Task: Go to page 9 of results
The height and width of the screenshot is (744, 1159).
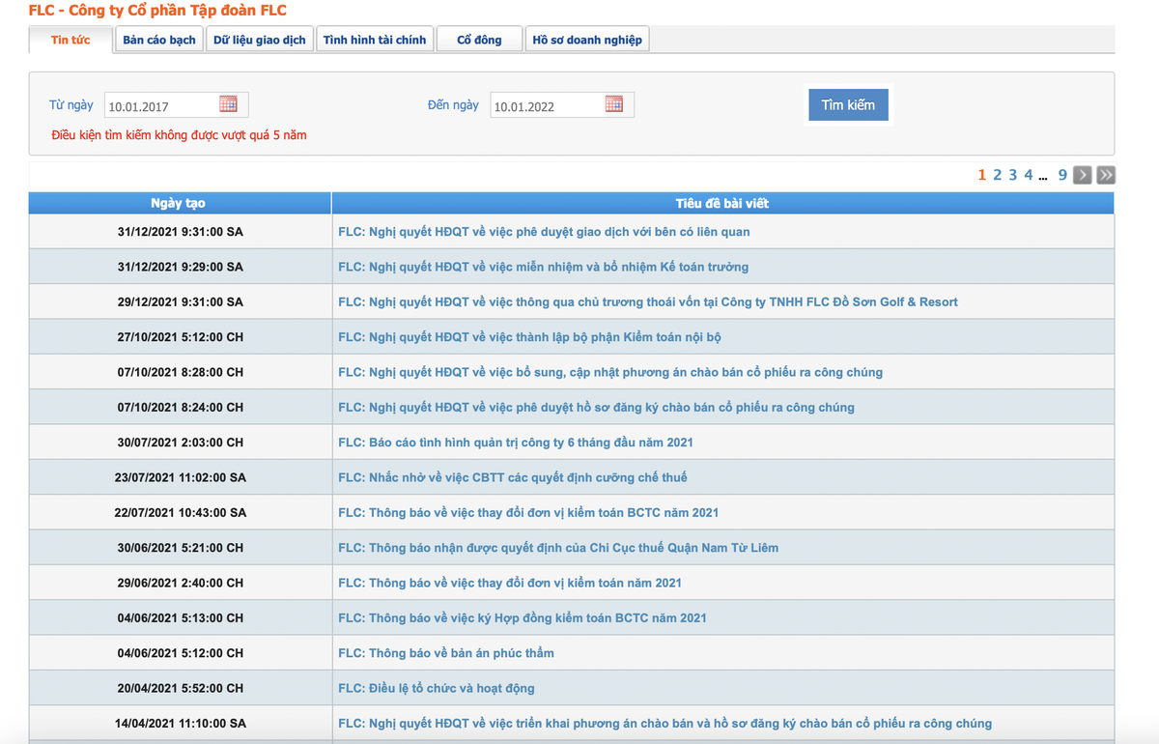Action: coord(1062,175)
